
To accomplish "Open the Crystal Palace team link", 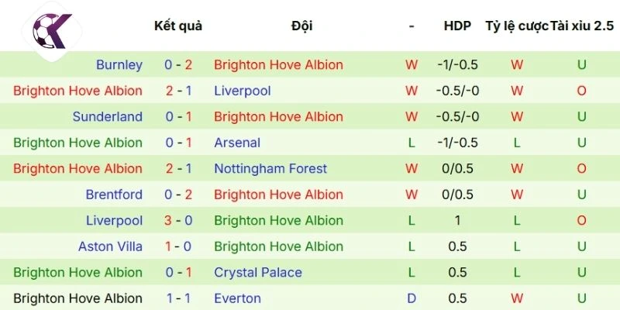I will (x=258, y=273).
